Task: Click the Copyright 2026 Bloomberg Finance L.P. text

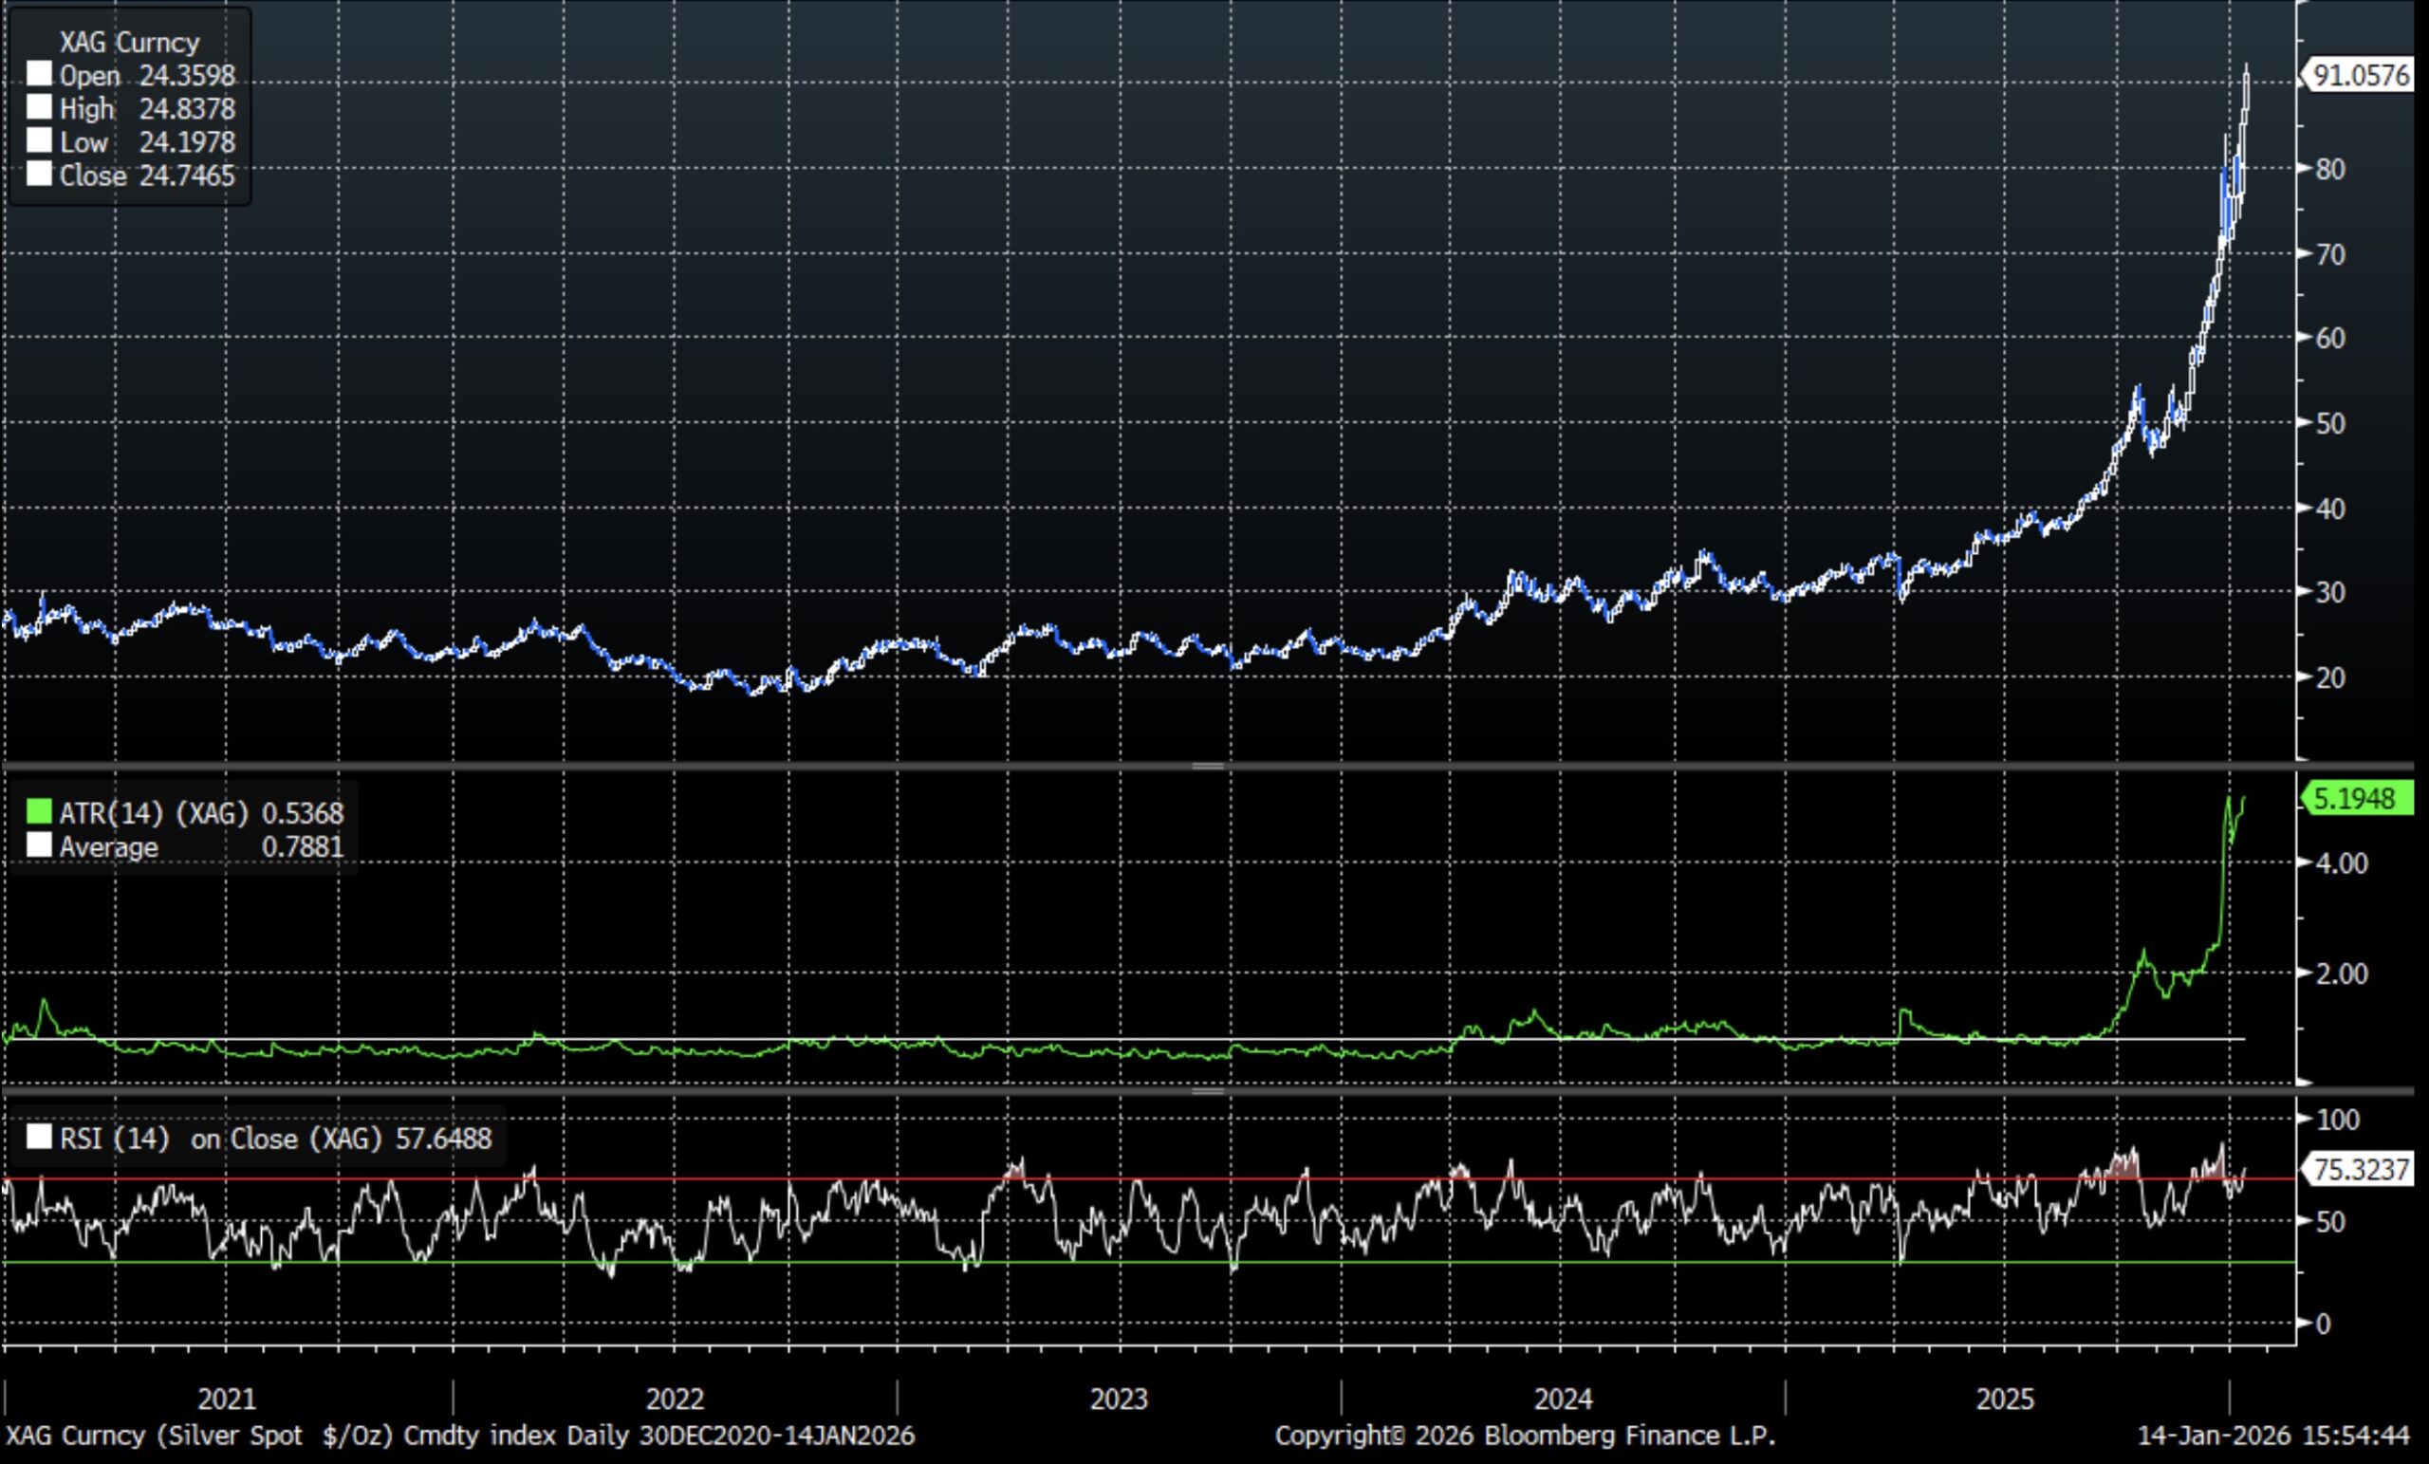Action: click(x=1524, y=1436)
